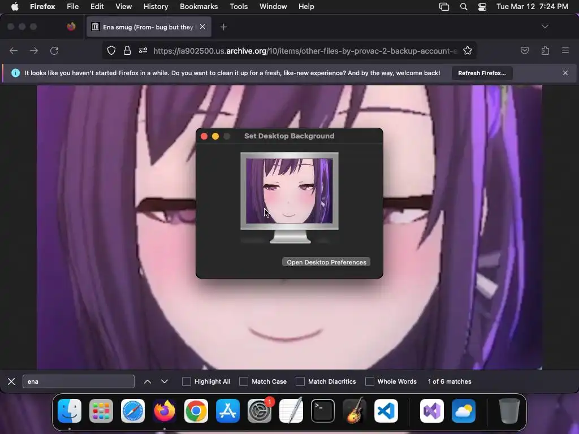Open the Trash in the Dock
This screenshot has height=434, width=579.
coord(509,411)
